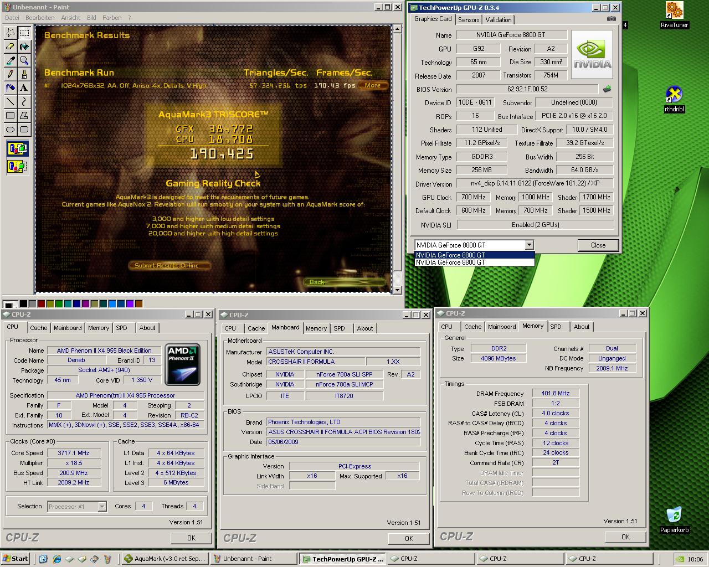Launch Internet Explorer from quick launch

click(x=57, y=559)
